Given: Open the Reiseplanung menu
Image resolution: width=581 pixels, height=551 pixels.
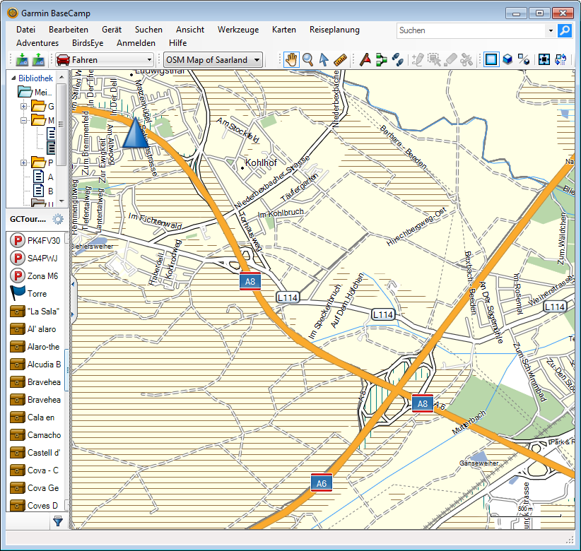Looking at the screenshot, I should [x=334, y=30].
